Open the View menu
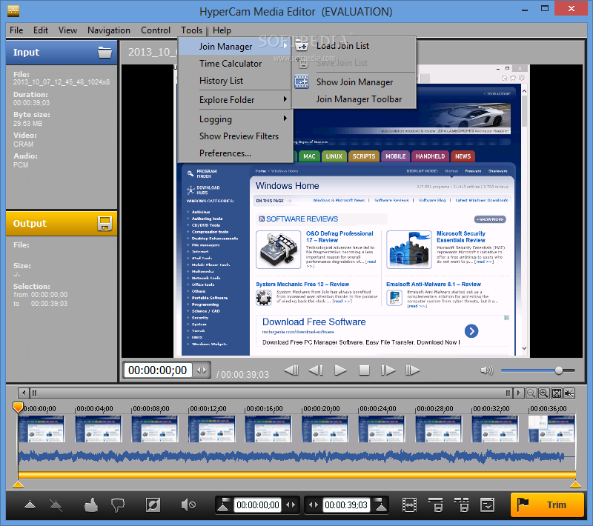This screenshot has width=593, height=526. [x=67, y=30]
